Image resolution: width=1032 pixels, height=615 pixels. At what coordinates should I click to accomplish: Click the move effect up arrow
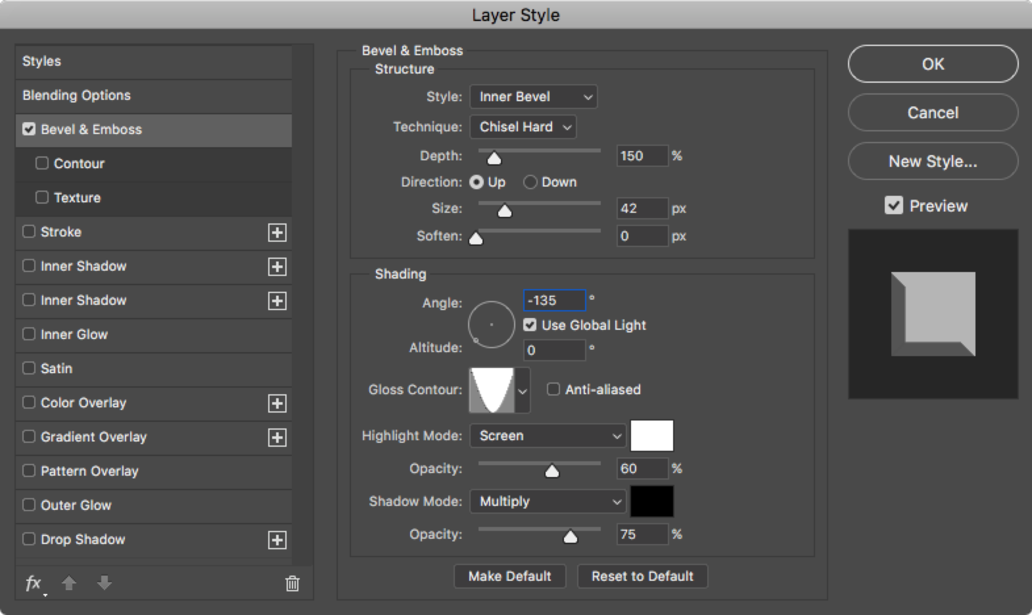tap(69, 583)
